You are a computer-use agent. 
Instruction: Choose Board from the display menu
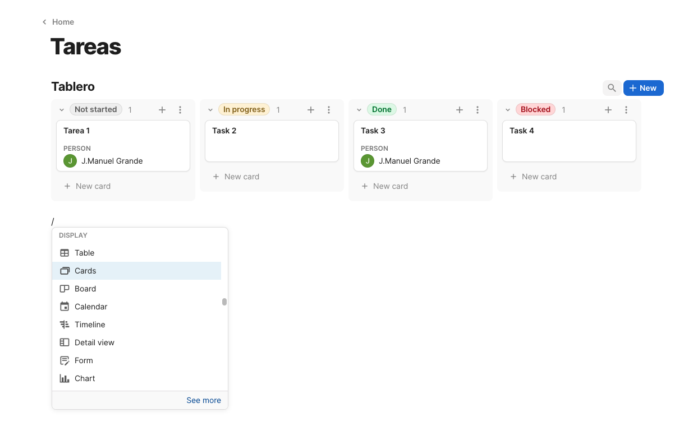[x=85, y=289]
